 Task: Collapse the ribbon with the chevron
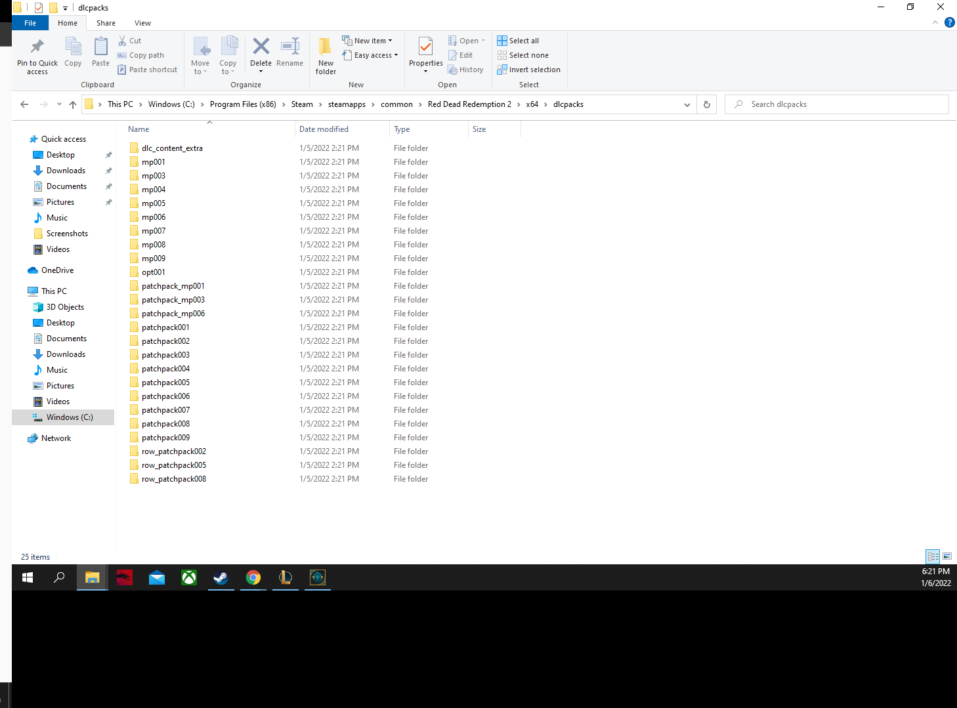click(935, 23)
